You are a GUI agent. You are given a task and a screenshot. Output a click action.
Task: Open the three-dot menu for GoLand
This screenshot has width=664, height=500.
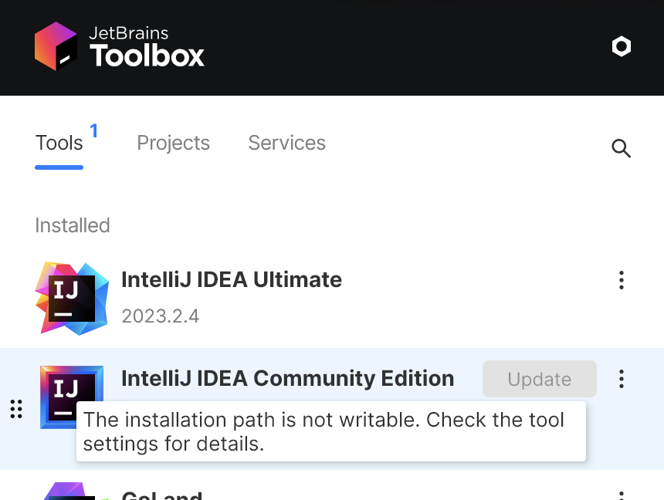pos(621,494)
